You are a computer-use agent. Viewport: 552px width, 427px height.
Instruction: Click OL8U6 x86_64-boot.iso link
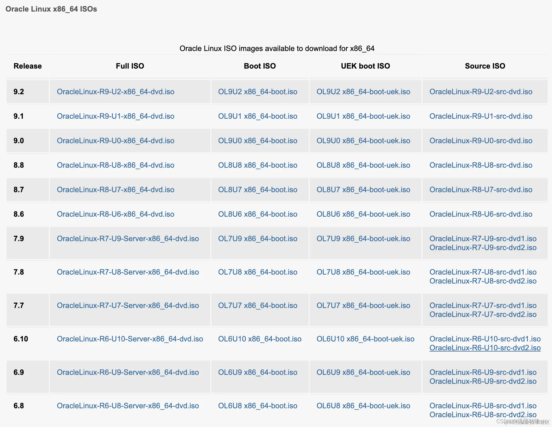(x=258, y=214)
